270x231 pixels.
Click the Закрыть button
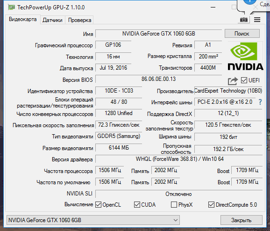pos(242,220)
